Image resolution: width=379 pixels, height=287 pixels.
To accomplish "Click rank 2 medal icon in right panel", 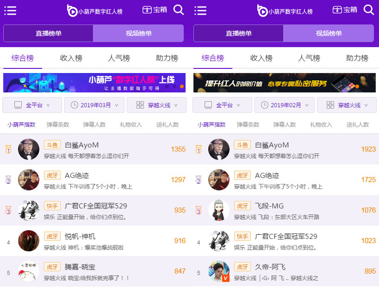I will click(199, 180).
